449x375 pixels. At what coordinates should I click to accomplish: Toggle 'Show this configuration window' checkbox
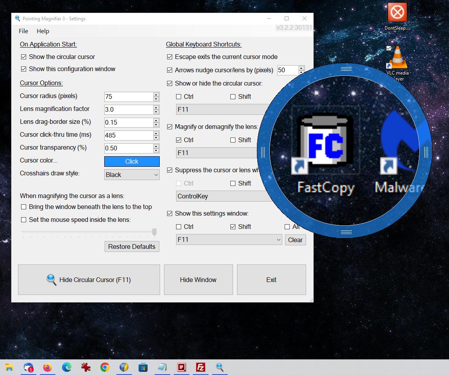point(24,69)
